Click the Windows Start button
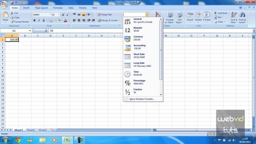 coord(5,140)
